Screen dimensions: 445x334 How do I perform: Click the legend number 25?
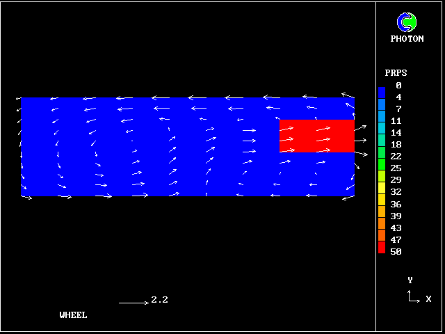396,168
